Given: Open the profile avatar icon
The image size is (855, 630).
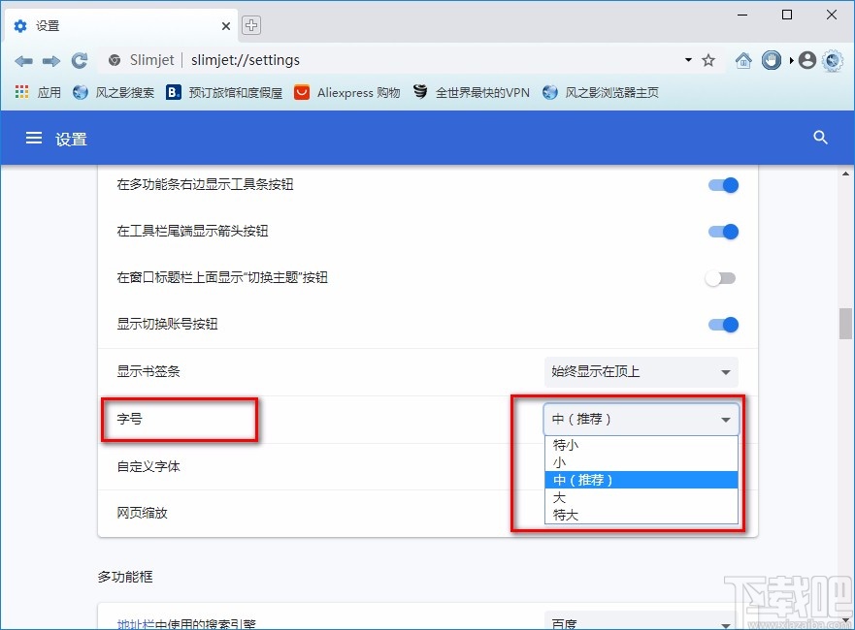Looking at the screenshot, I should (806, 60).
